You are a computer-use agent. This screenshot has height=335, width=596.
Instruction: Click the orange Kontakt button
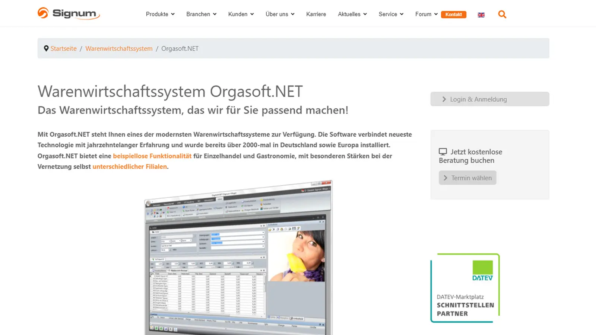click(453, 15)
